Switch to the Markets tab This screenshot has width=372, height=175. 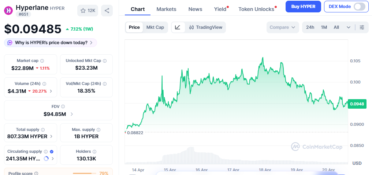click(x=166, y=9)
